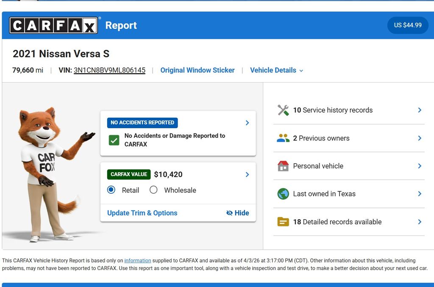The height and width of the screenshot is (287, 434).
Task: Expand the Vehicle Details dropdown
Action: click(x=276, y=70)
